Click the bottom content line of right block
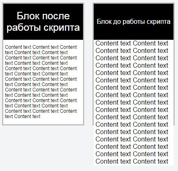The width and height of the screenshot is (178, 171). pyautogui.click(x=132, y=162)
